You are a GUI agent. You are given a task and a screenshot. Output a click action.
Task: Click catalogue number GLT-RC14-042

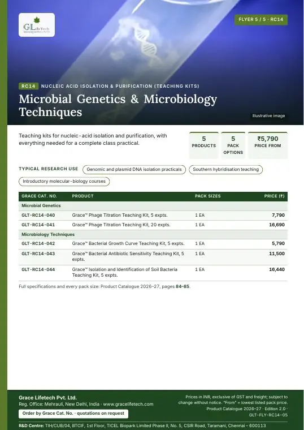click(x=38, y=243)
